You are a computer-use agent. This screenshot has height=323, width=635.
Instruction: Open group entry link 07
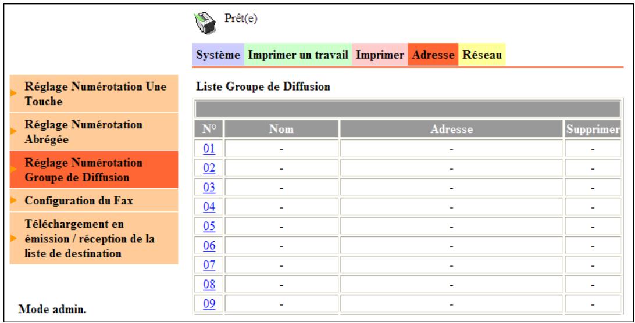pos(209,265)
